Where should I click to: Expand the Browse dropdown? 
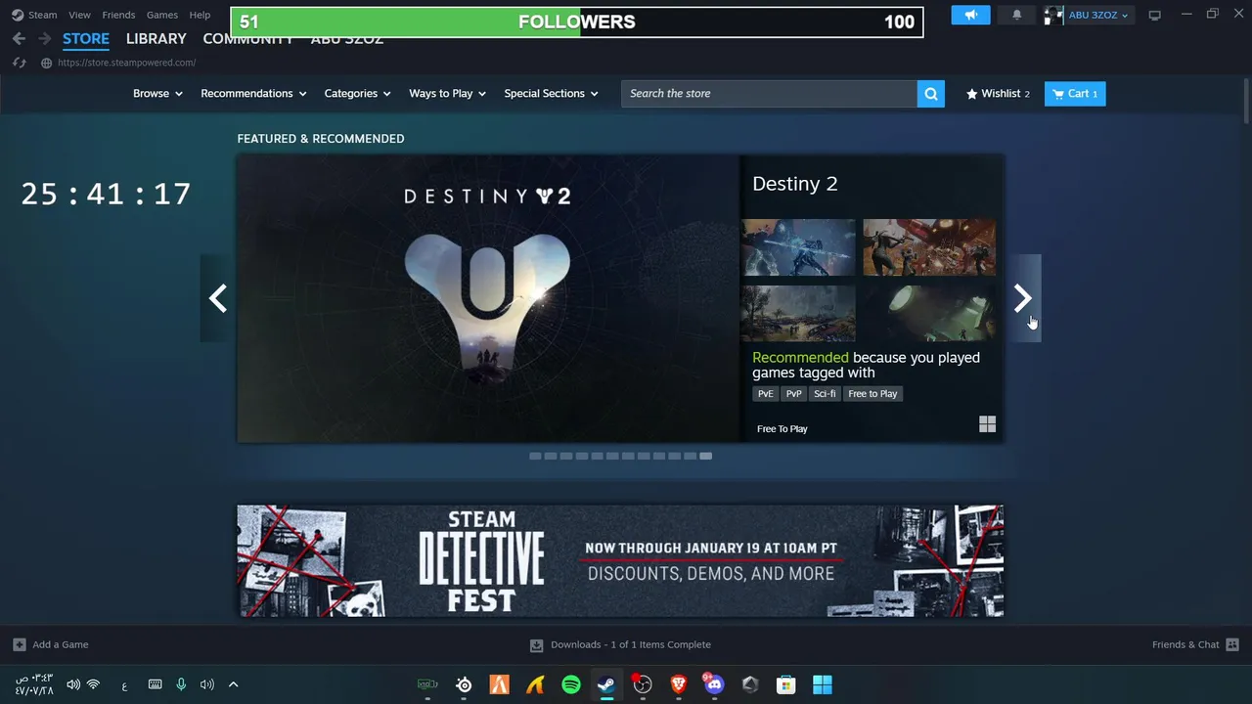click(157, 94)
